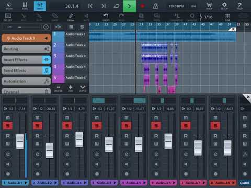Screen dimensions: 251x188
Task: Click the 30.1.4 position display
Action: tap(72, 6)
